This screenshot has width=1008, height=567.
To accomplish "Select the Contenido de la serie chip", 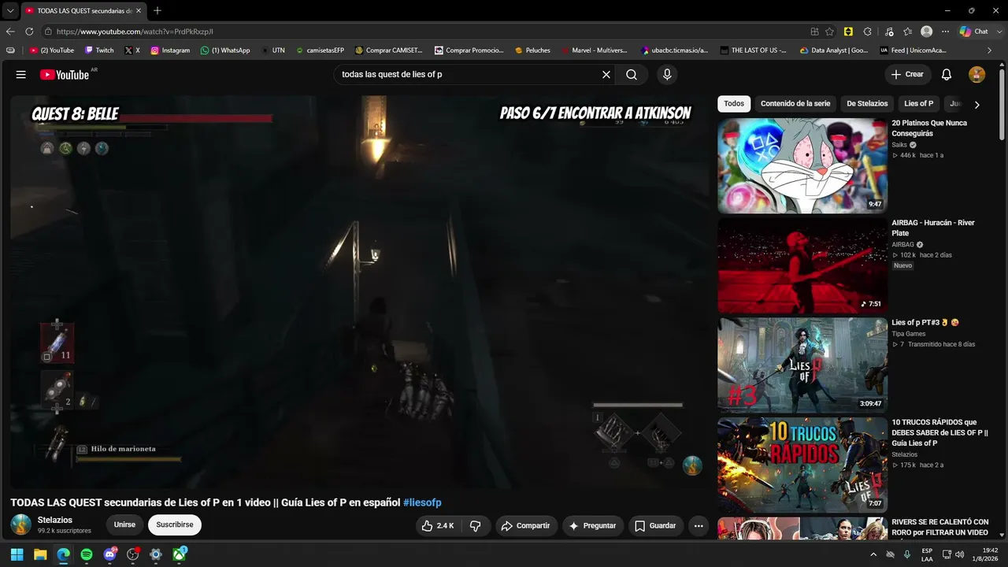I will [795, 104].
